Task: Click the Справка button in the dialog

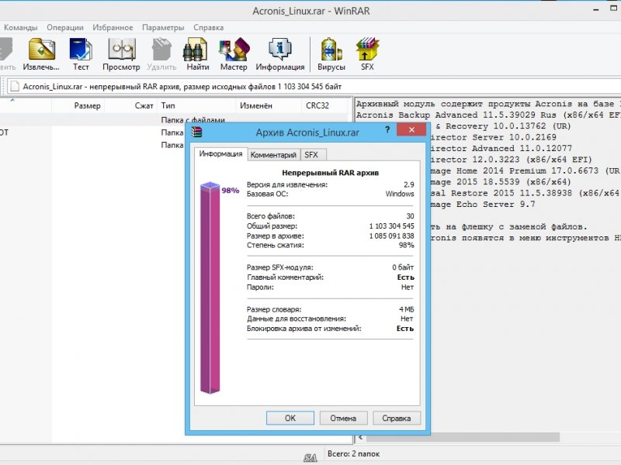Action: point(397,418)
